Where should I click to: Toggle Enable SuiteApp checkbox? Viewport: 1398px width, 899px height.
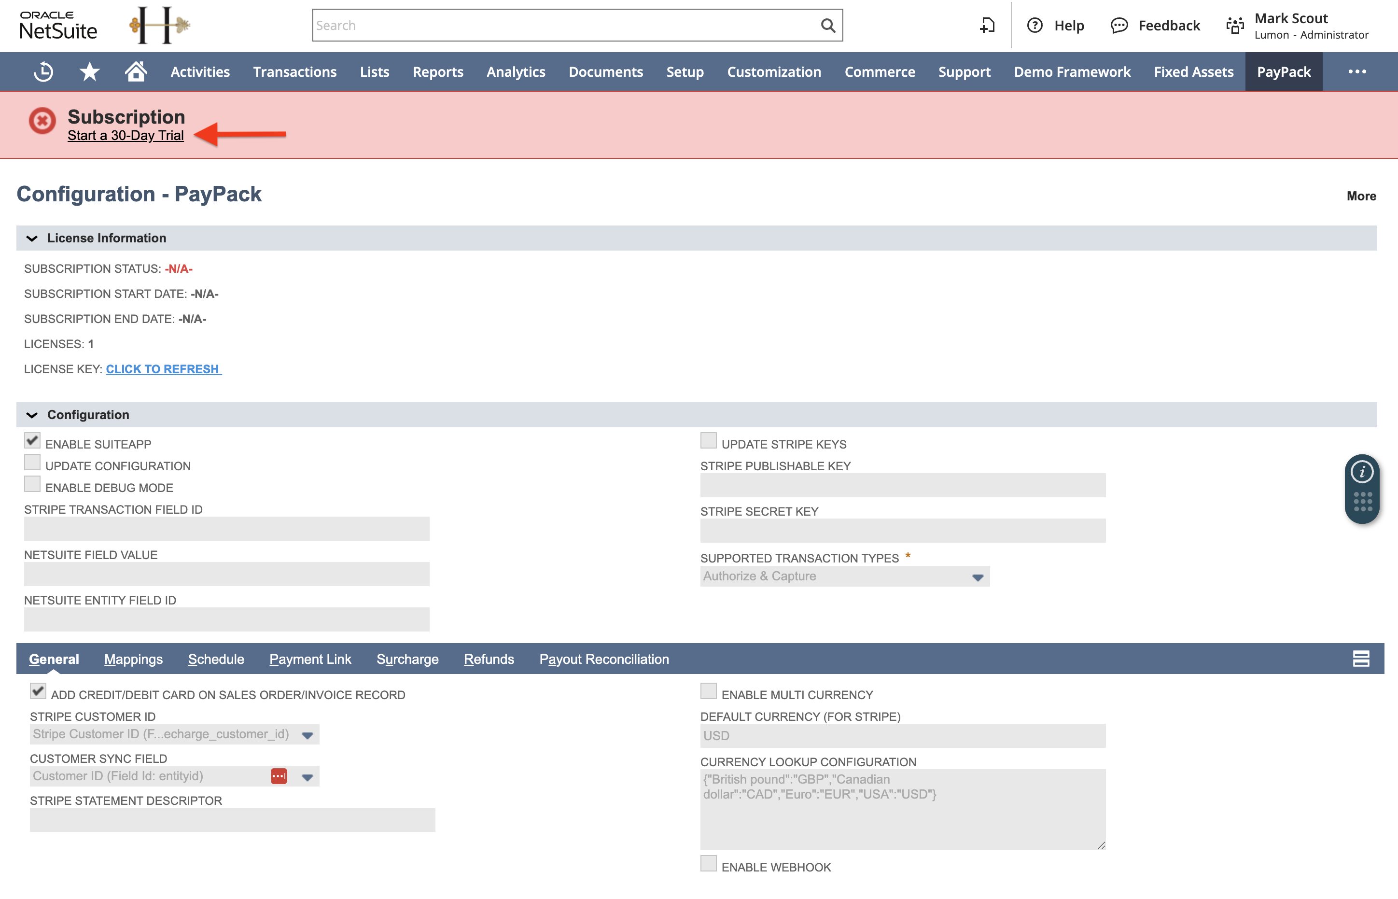click(x=32, y=440)
